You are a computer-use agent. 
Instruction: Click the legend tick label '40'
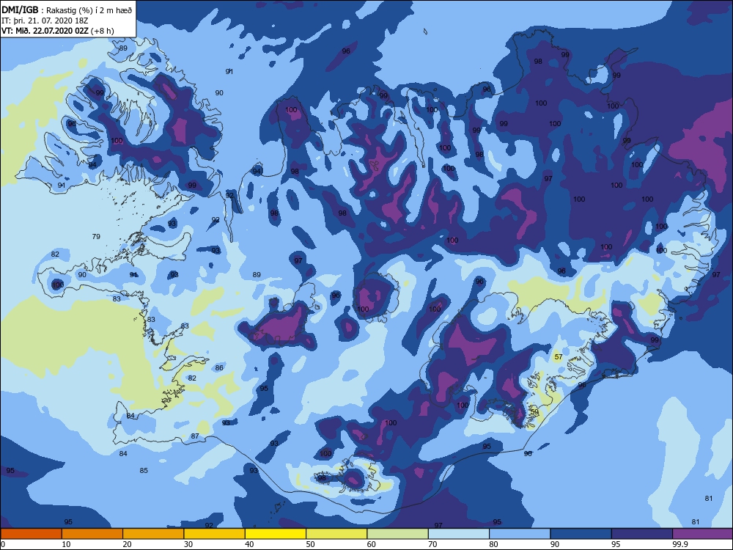(x=250, y=544)
